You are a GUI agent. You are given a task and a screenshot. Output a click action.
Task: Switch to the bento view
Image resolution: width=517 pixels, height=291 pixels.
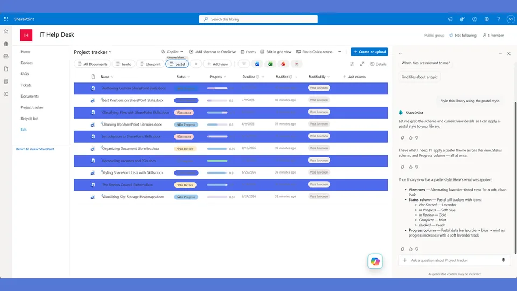[124, 64]
